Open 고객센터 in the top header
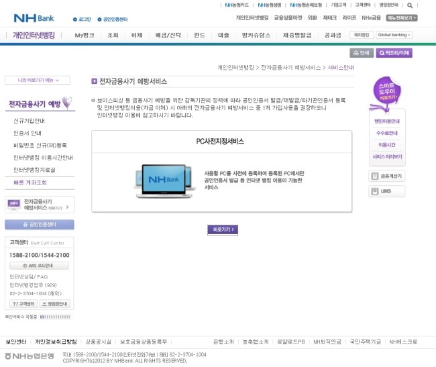 [x=363, y=5]
